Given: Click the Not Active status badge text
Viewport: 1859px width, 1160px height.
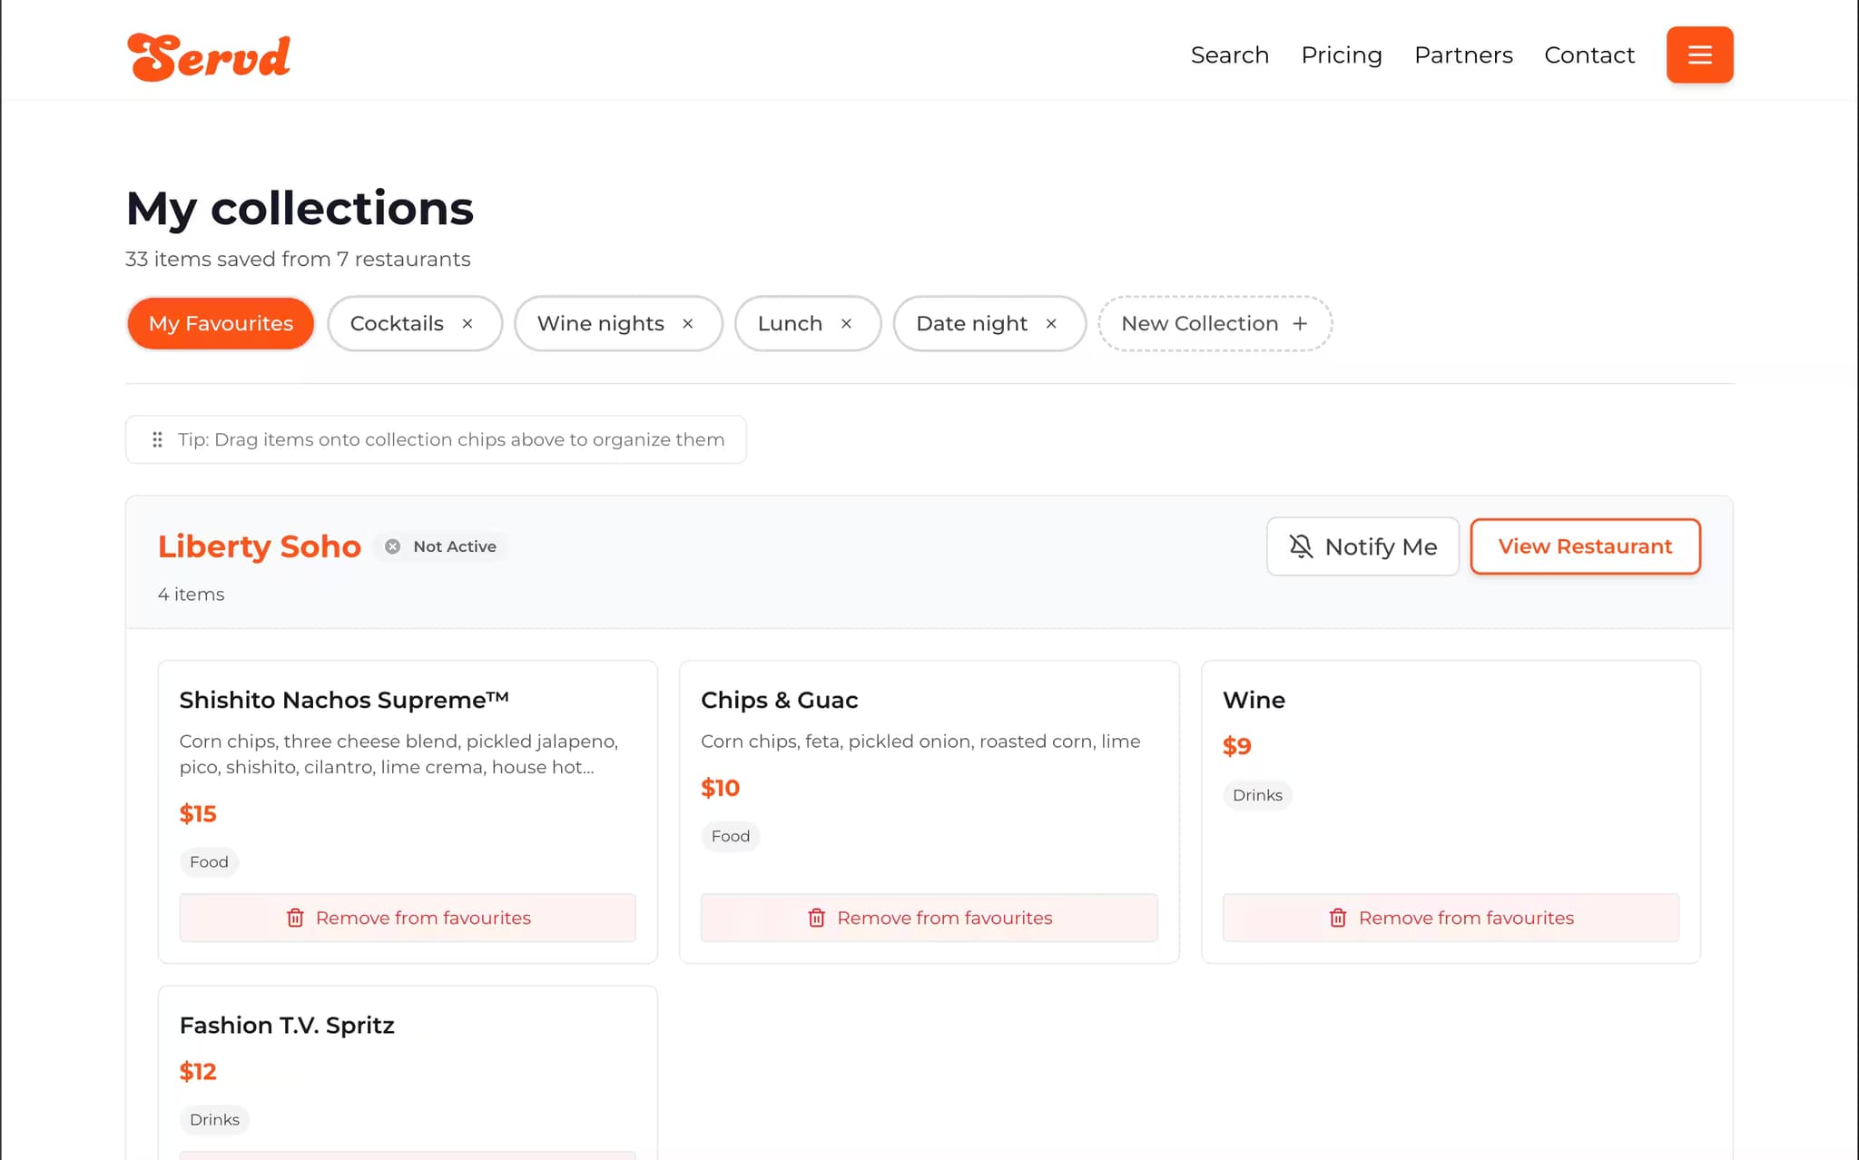Looking at the screenshot, I should [x=455, y=546].
